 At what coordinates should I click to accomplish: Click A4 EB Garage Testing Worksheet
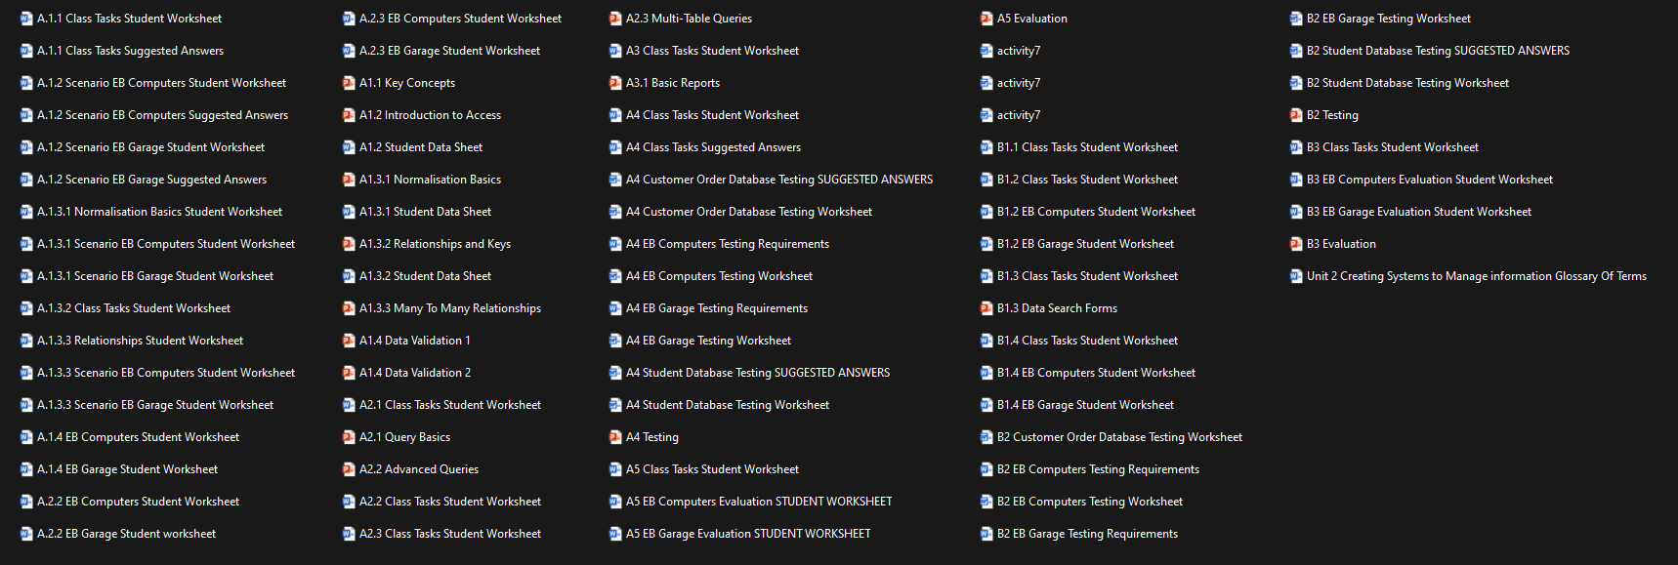(708, 341)
